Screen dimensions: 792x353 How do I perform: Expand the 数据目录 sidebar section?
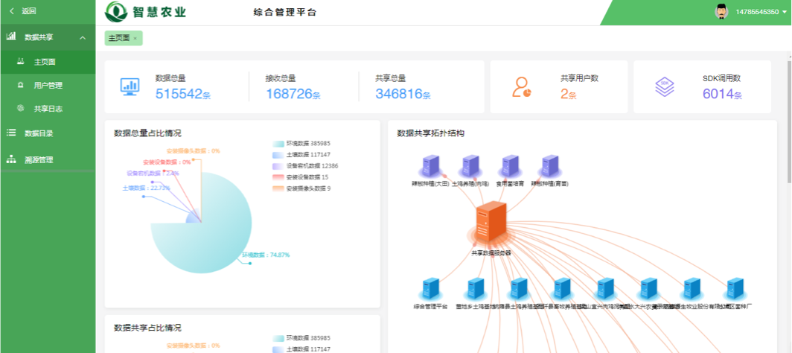(x=39, y=133)
